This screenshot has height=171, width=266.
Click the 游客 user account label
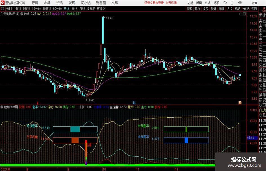(x=254, y=3)
